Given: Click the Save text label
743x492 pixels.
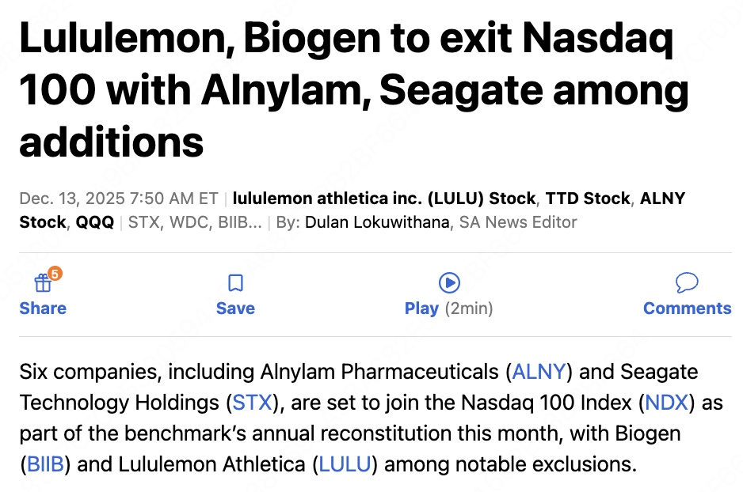Looking at the screenshot, I should [x=235, y=308].
